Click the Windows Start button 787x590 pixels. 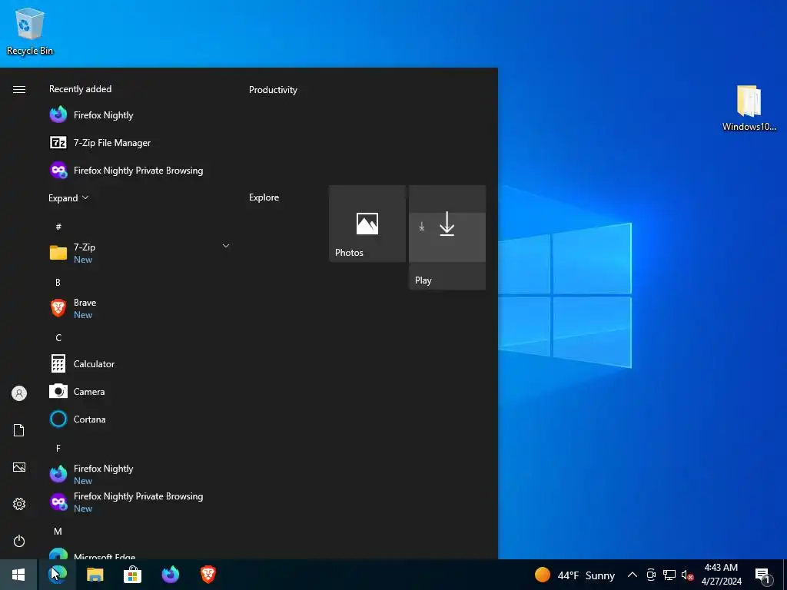(18, 575)
